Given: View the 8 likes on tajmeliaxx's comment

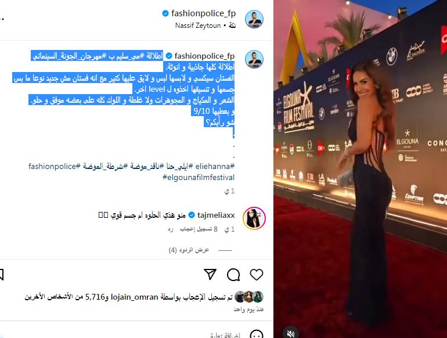Looking at the screenshot, I should (199, 229).
